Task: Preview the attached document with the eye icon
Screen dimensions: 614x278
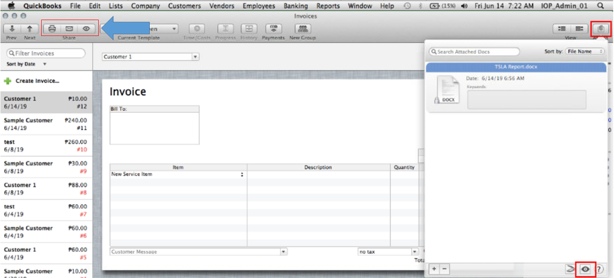Action: 586,269
